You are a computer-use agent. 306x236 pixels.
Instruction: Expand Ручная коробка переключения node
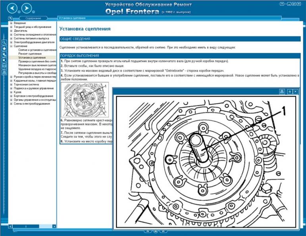pos(12,77)
